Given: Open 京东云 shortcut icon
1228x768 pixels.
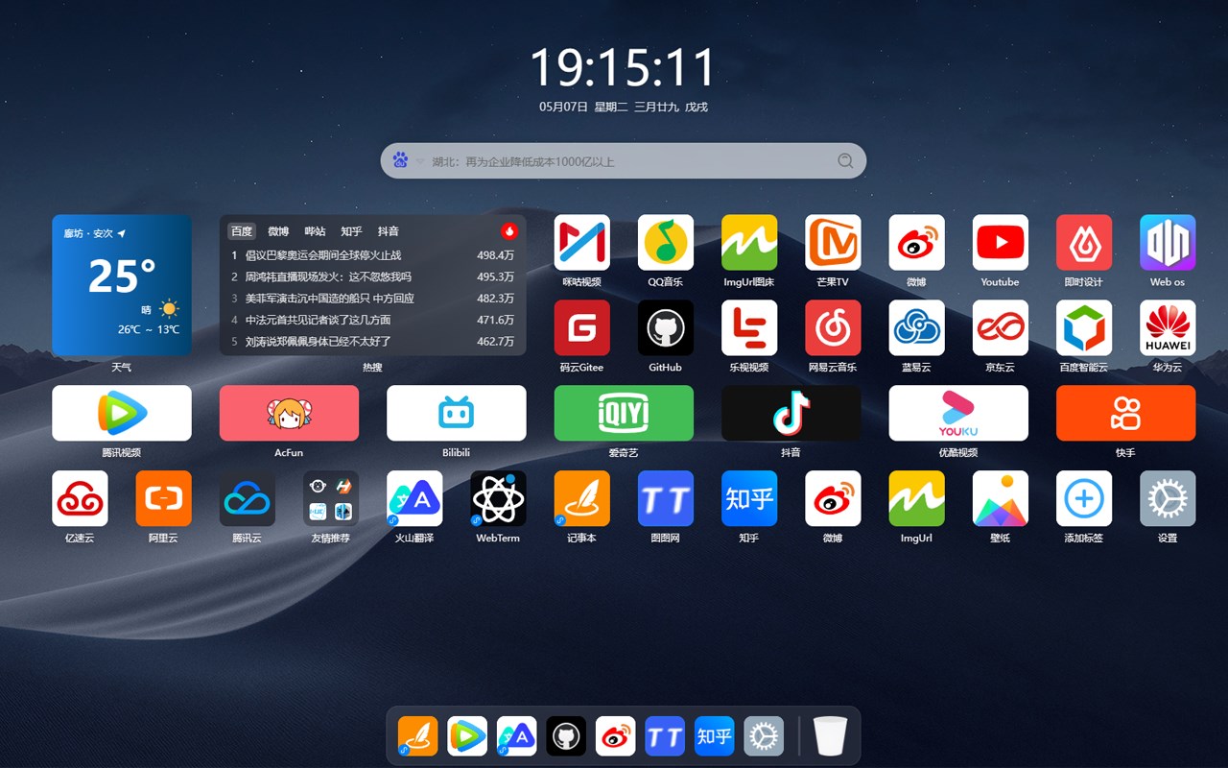Looking at the screenshot, I should pyautogui.click(x=1000, y=327).
